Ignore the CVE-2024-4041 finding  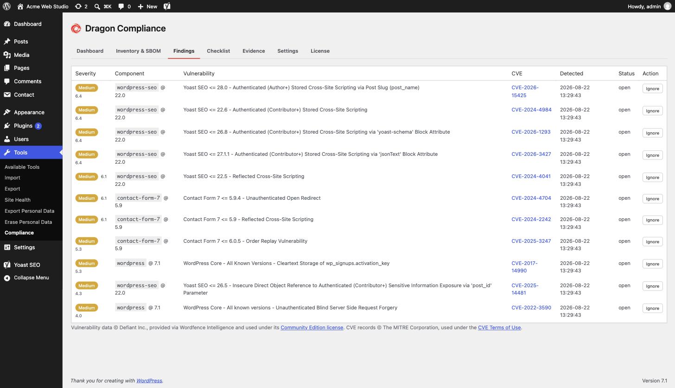[652, 177]
